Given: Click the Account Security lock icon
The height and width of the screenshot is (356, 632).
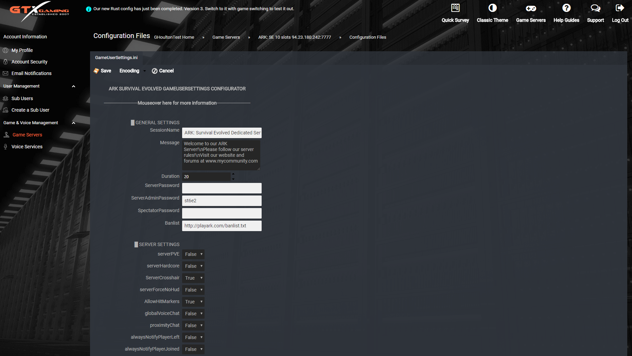Looking at the screenshot, I should point(5,62).
